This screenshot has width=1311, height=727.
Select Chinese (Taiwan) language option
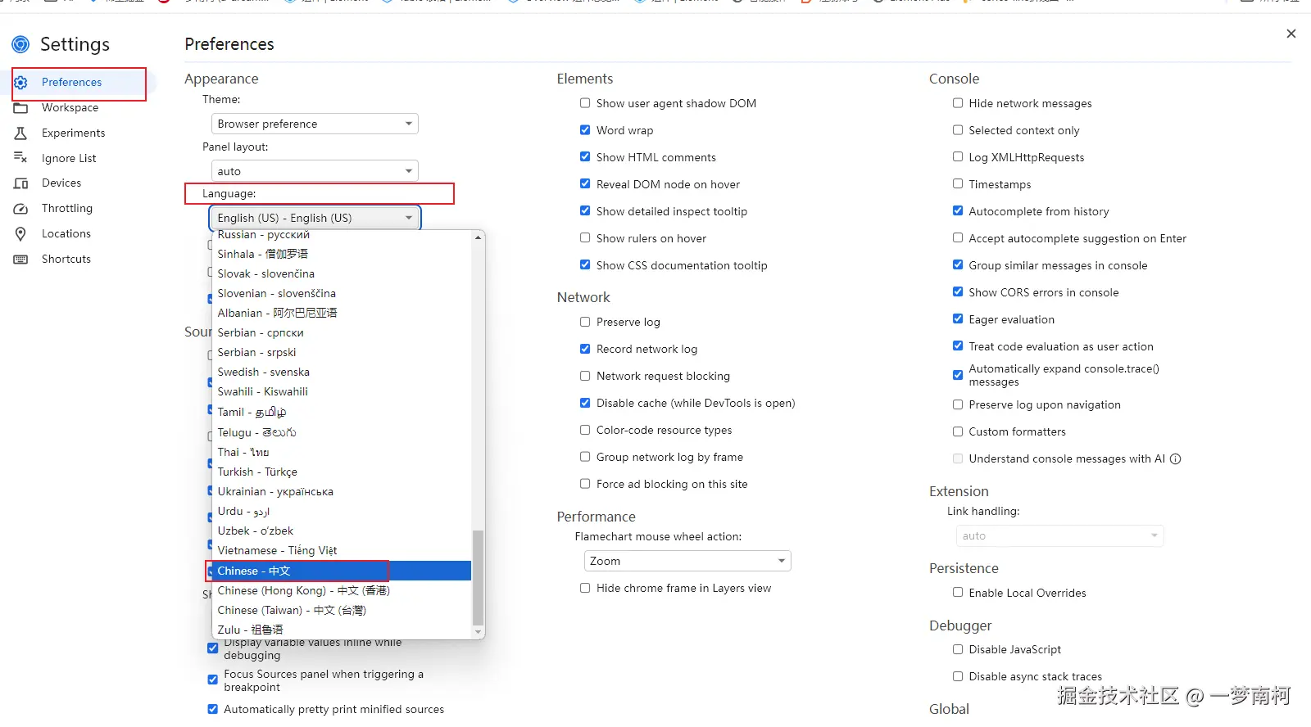click(x=342, y=610)
